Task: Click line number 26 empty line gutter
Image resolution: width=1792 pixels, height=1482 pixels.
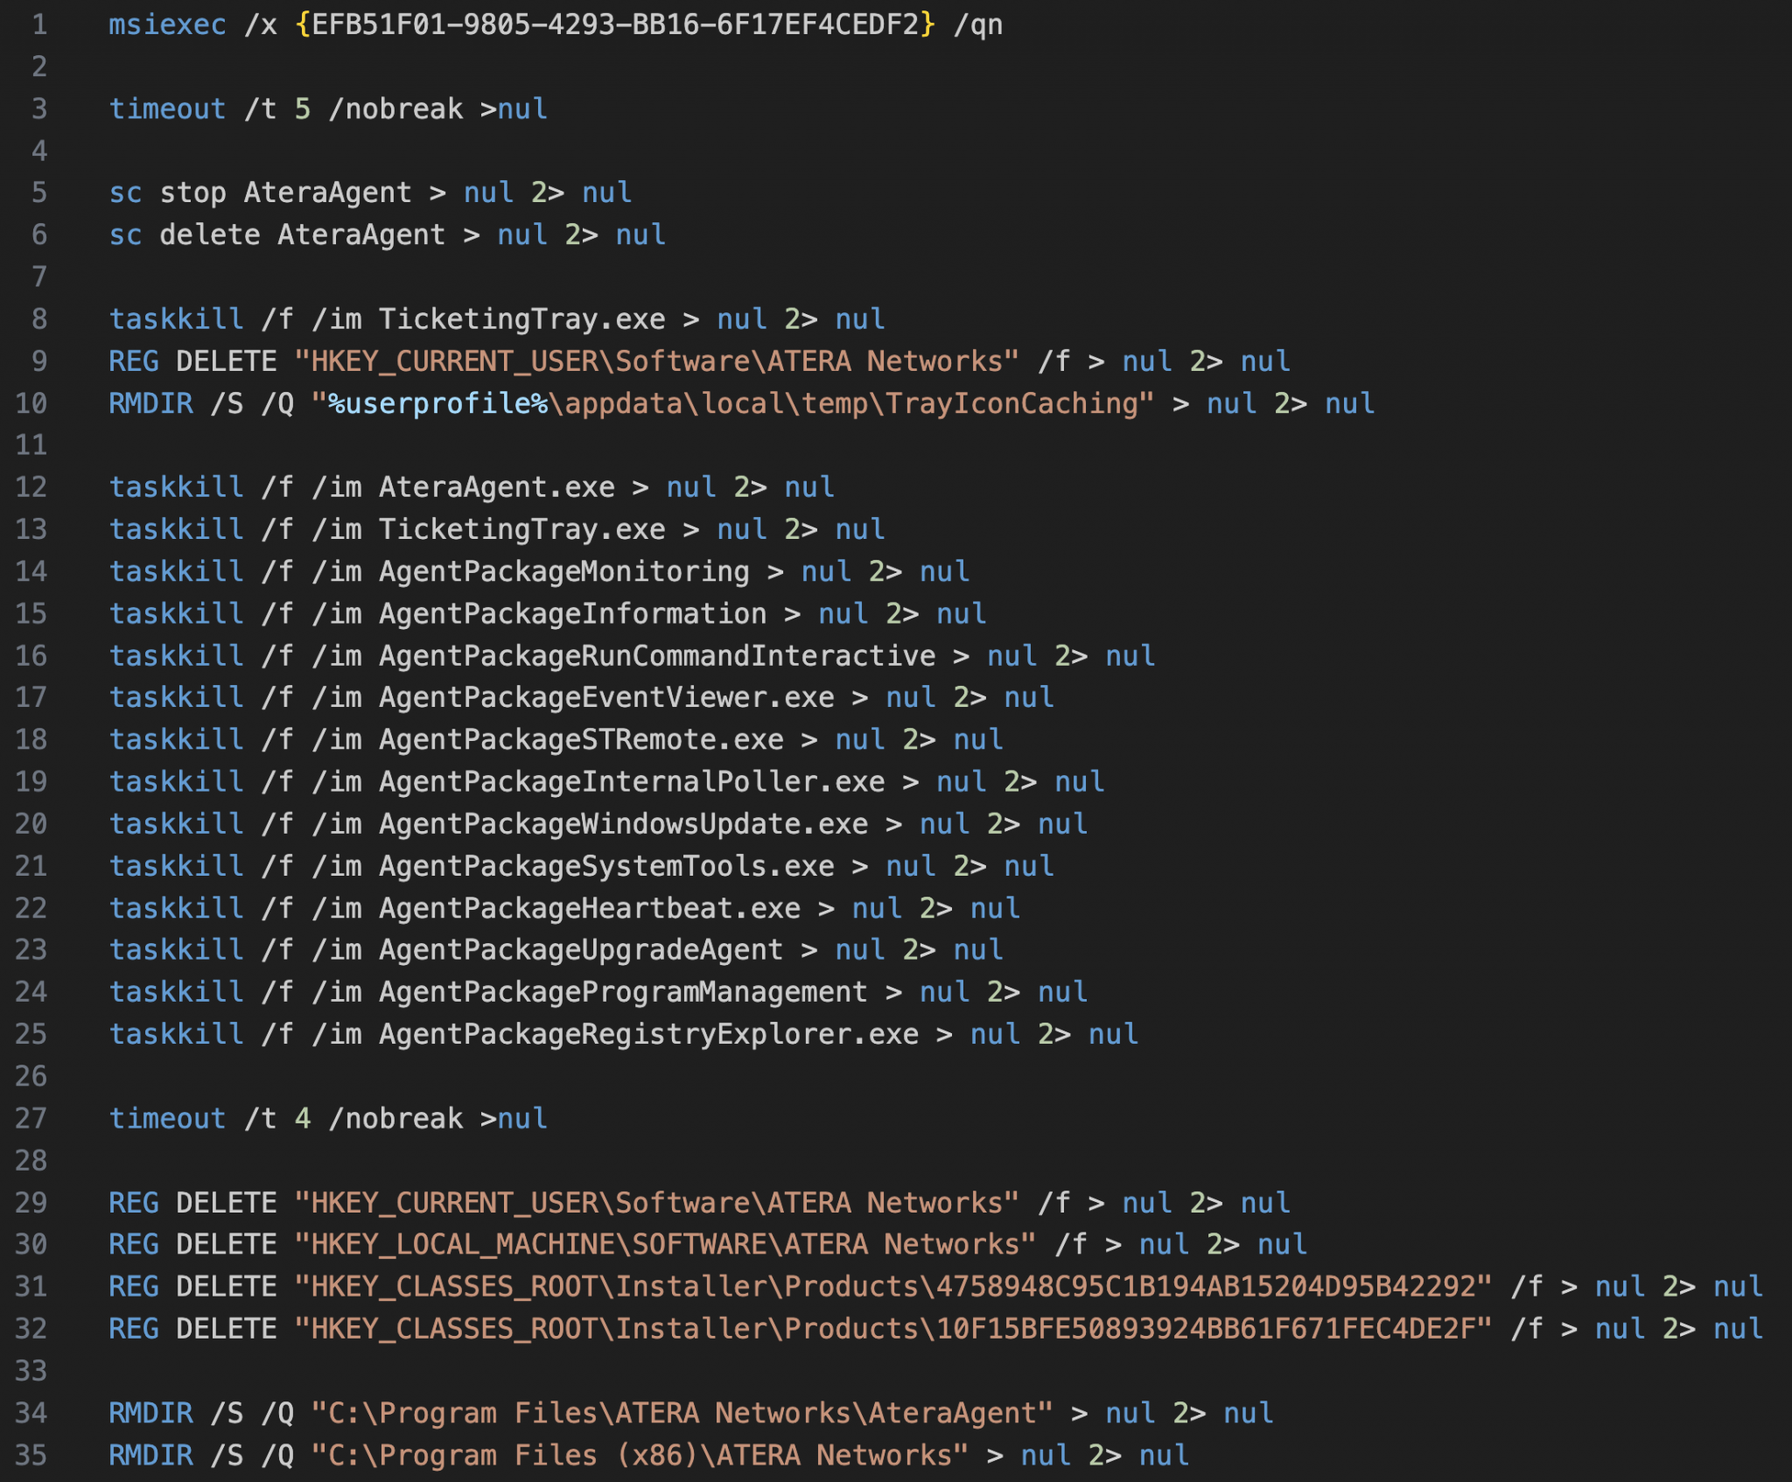Action: tap(31, 1077)
